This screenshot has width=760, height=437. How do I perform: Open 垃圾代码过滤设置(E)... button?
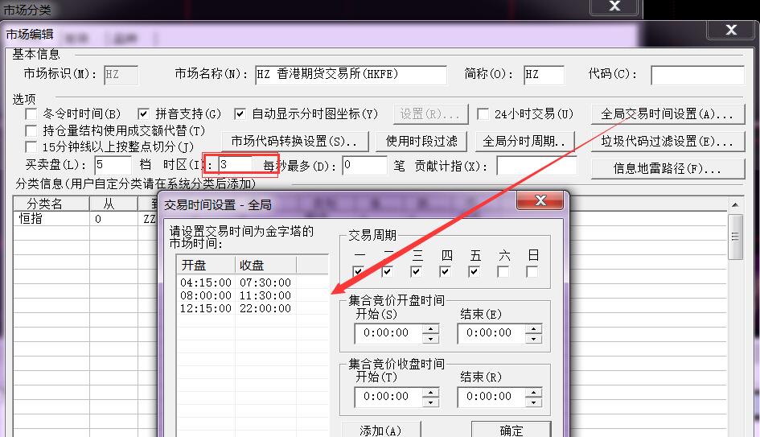tap(668, 142)
